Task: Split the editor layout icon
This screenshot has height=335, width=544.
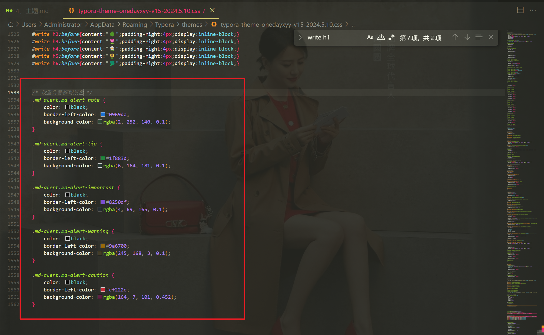Action: click(x=520, y=10)
